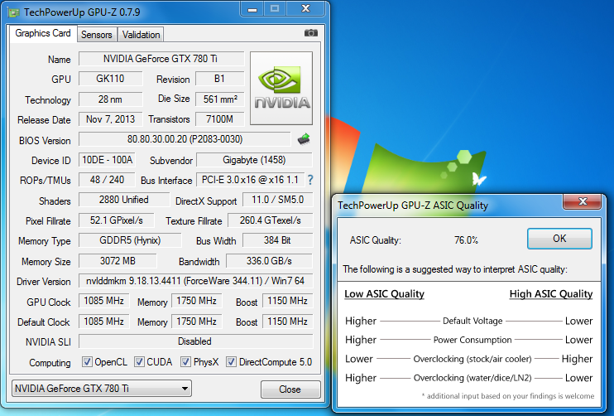Click the Close button in GPU-Z
Image resolution: width=614 pixels, height=416 pixels.
click(x=290, y=389)
